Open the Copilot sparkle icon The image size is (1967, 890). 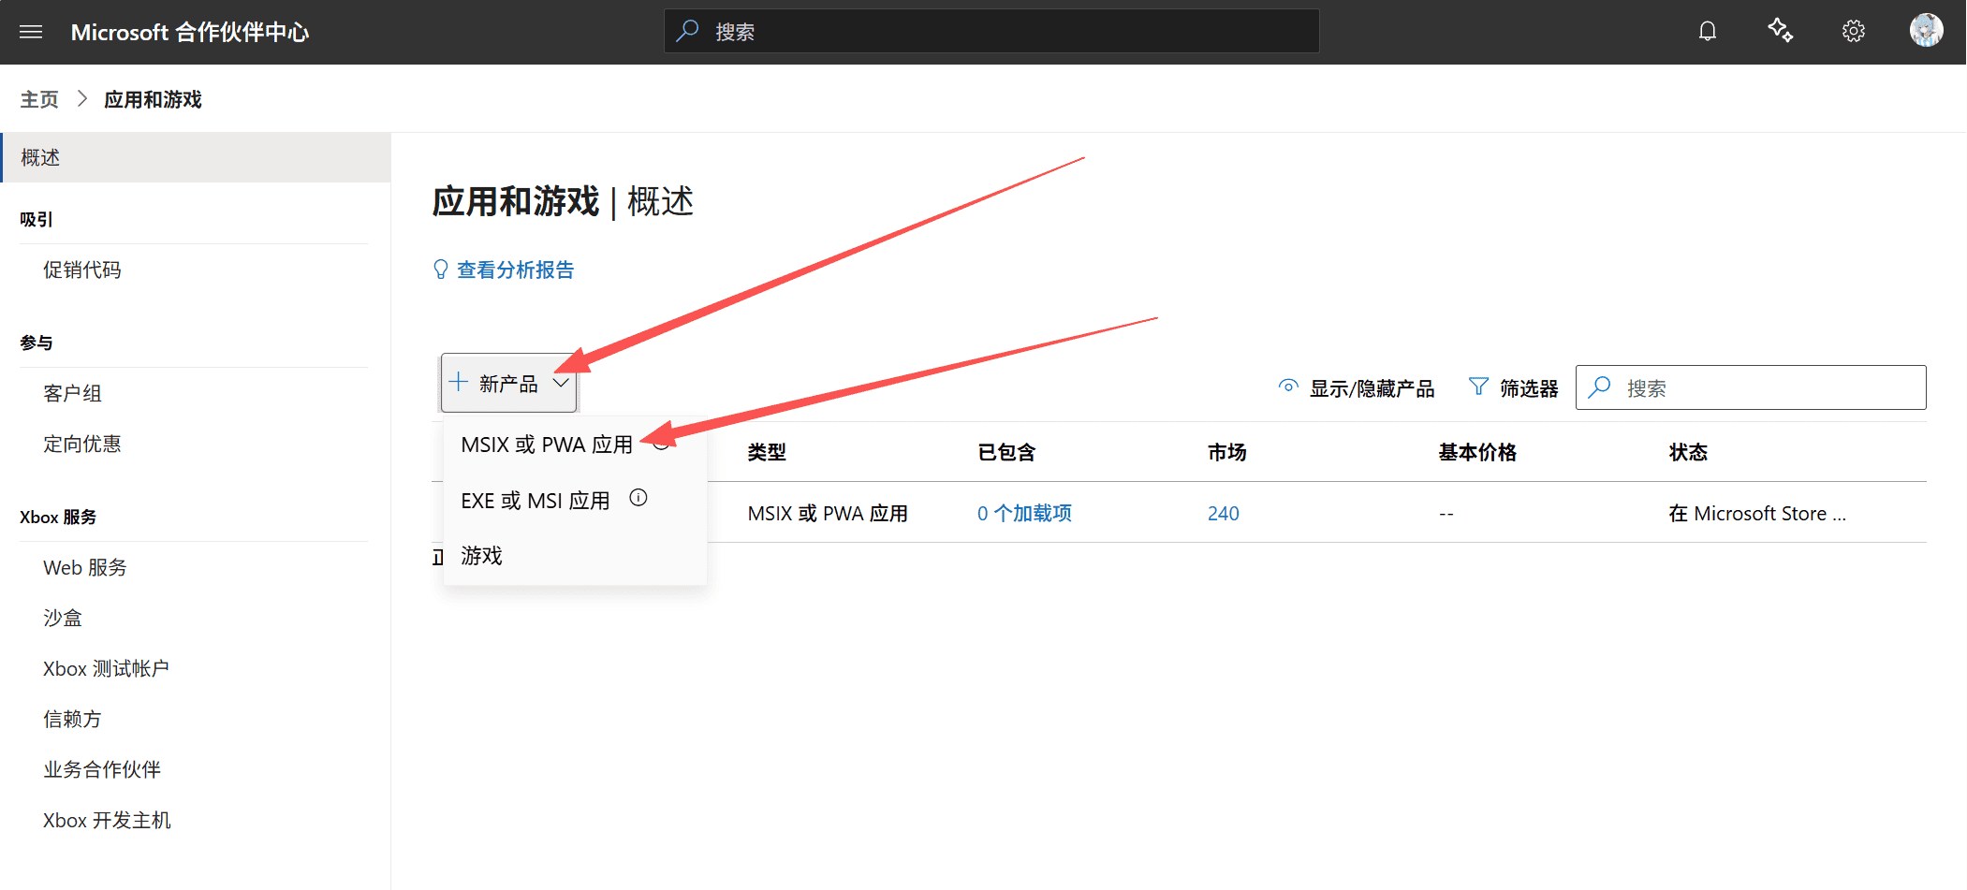(1780, 32)
